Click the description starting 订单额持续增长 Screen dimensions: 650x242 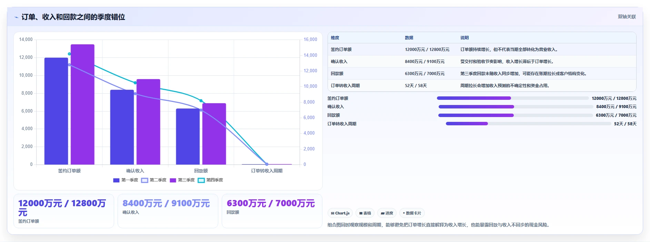(x=509, y=50)
